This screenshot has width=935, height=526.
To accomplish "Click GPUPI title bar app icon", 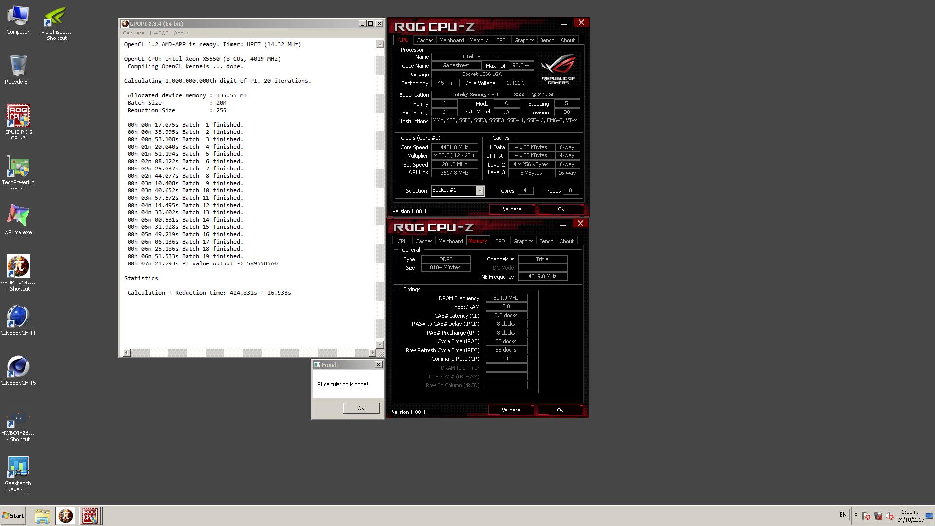I will pos(125,24).
